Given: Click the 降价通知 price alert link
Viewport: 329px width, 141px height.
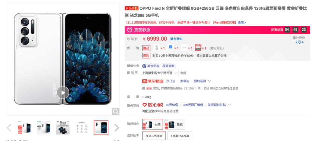Looking at the screenshot, I should 176,39.
